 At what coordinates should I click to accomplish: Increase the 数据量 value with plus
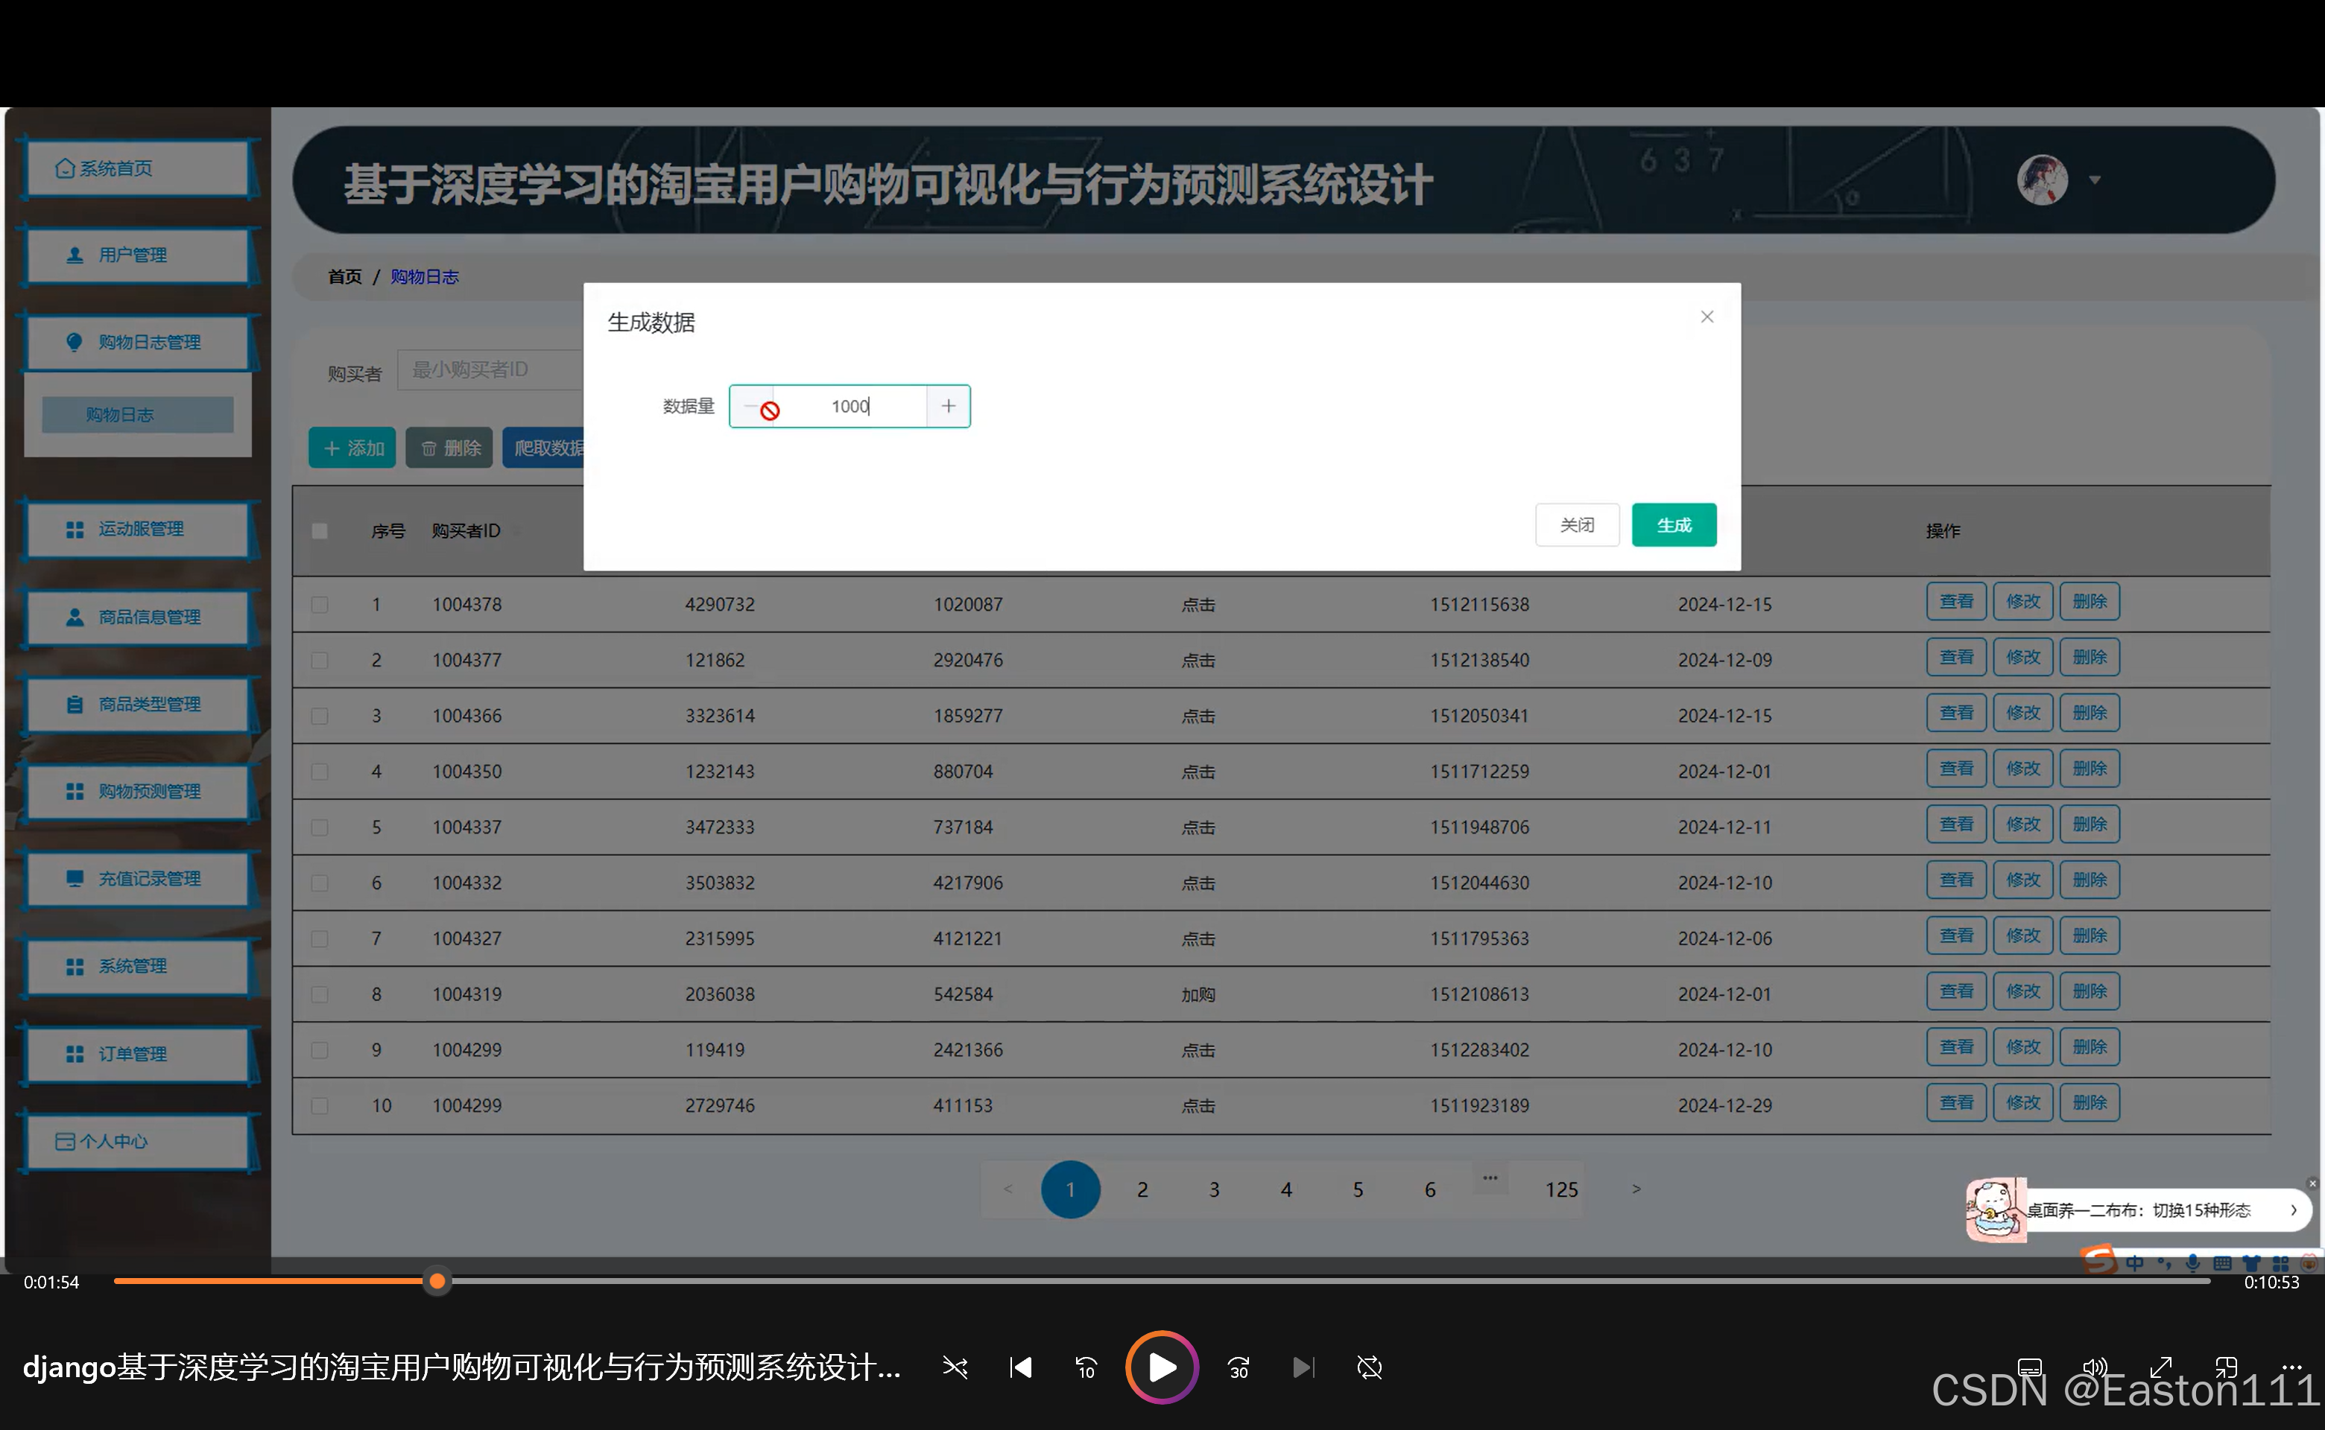click(x=948, y=407)
